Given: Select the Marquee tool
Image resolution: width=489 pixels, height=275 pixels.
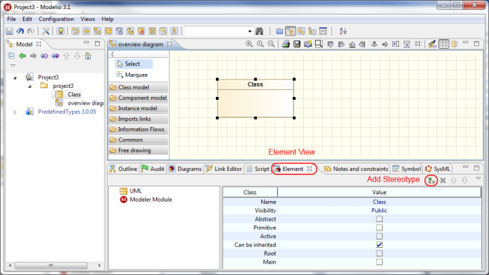Looking at the screenshot, I should (x=131, y=75).
